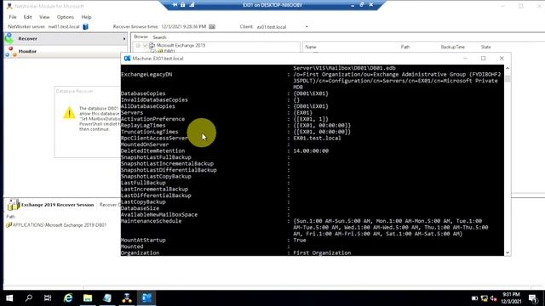The height and width of the screenshot is (306, 545).
Task: Click the lock icon on the connection bar
Action: point(183,5)
